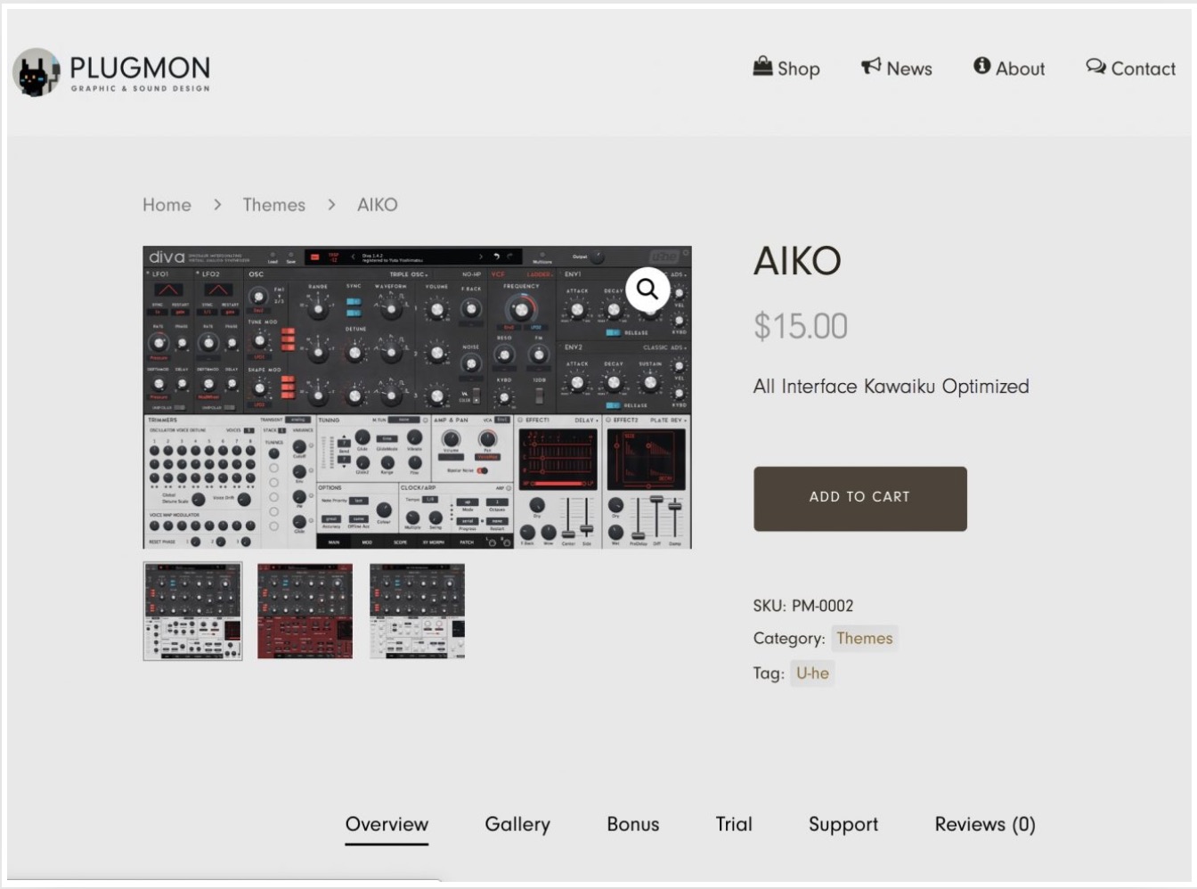This screenshot has height=889, width=1197.
Task: Open the Contact page in header
Action: (x=1130, y=68)
